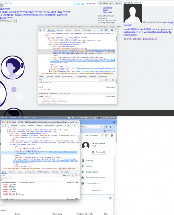The width and height of the screenshot is (174, 215).
Task: Bookmark this page with the star icon
Action: pyautogui.click(x=101, y=127)
